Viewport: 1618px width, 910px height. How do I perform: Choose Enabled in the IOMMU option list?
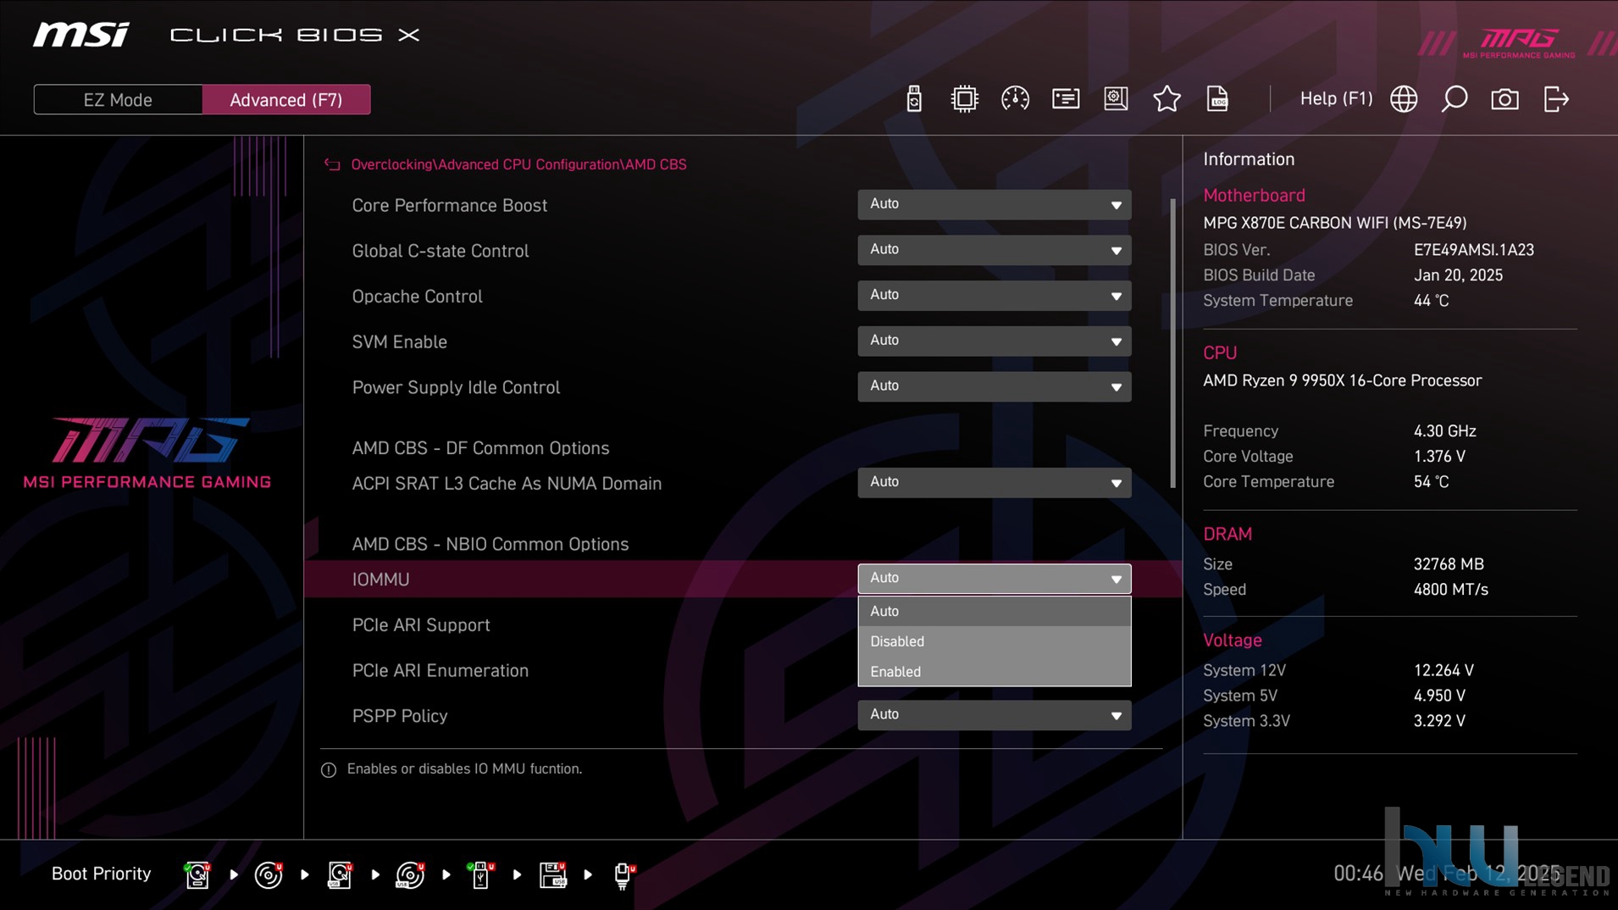tap(994, 671)
